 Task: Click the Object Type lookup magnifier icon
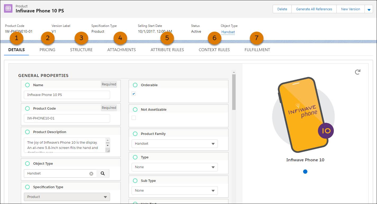click(103, 173)
